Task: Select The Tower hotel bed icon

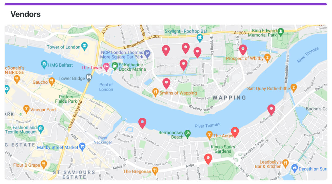Action: [106, 67]
